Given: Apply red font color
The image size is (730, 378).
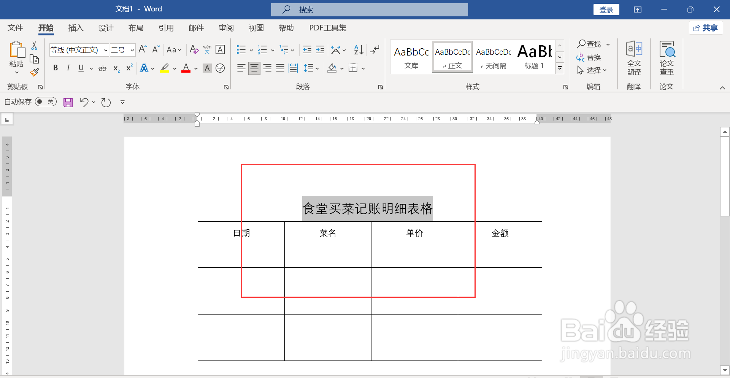Looking at the screenshot, I should (x=186, y=68).
